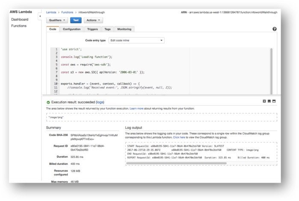Maximize the execution result panel
Screen dimensions: 299x201
click(x=274, y=101)
